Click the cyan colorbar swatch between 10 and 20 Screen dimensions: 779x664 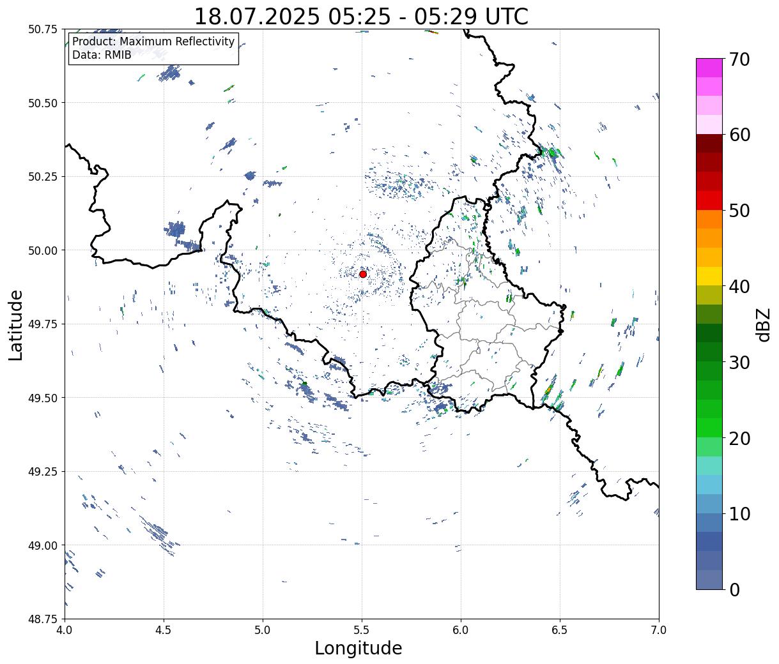709,485
